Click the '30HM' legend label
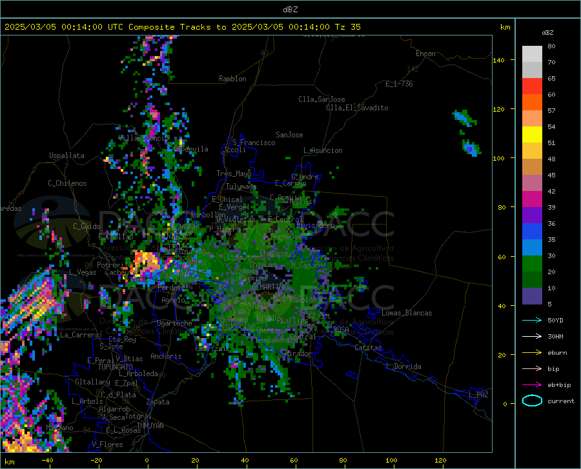Image resolution: width=581 pixels, height=469 pixels. coord(555,337)
